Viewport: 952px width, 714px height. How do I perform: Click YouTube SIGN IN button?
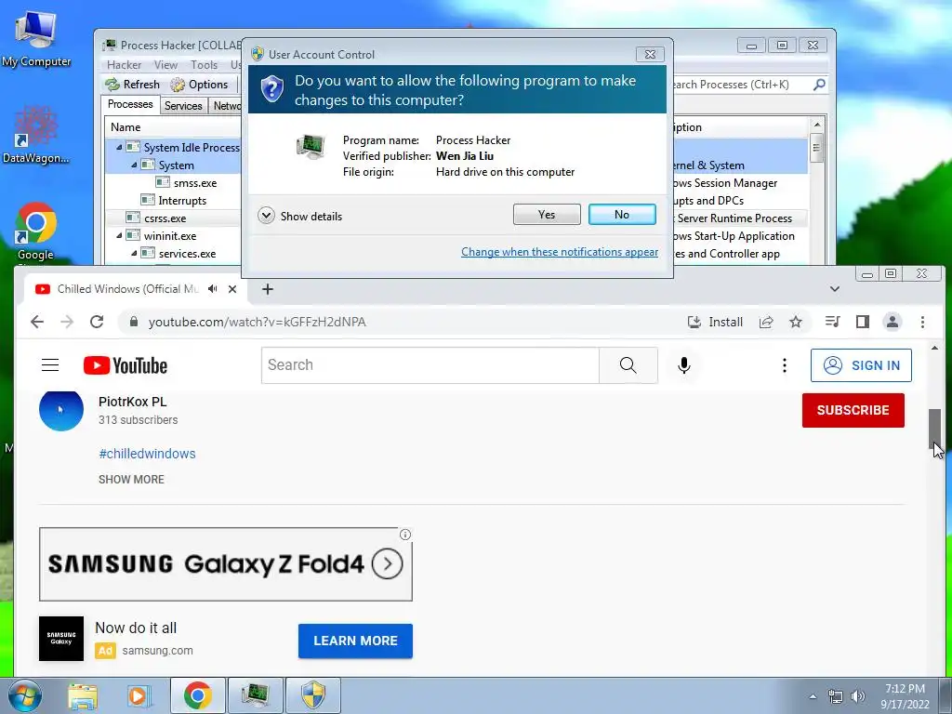click(861, 364)
